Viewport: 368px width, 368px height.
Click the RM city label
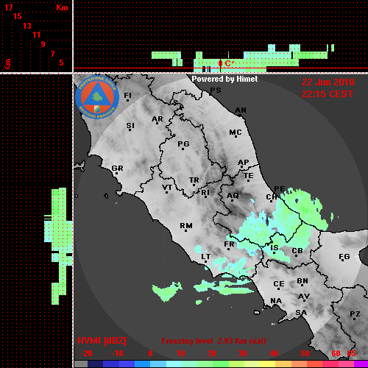click(186, 226)
